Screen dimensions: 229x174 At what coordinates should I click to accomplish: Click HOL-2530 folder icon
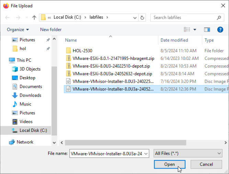pyautogui.click(x=68, y=51)
